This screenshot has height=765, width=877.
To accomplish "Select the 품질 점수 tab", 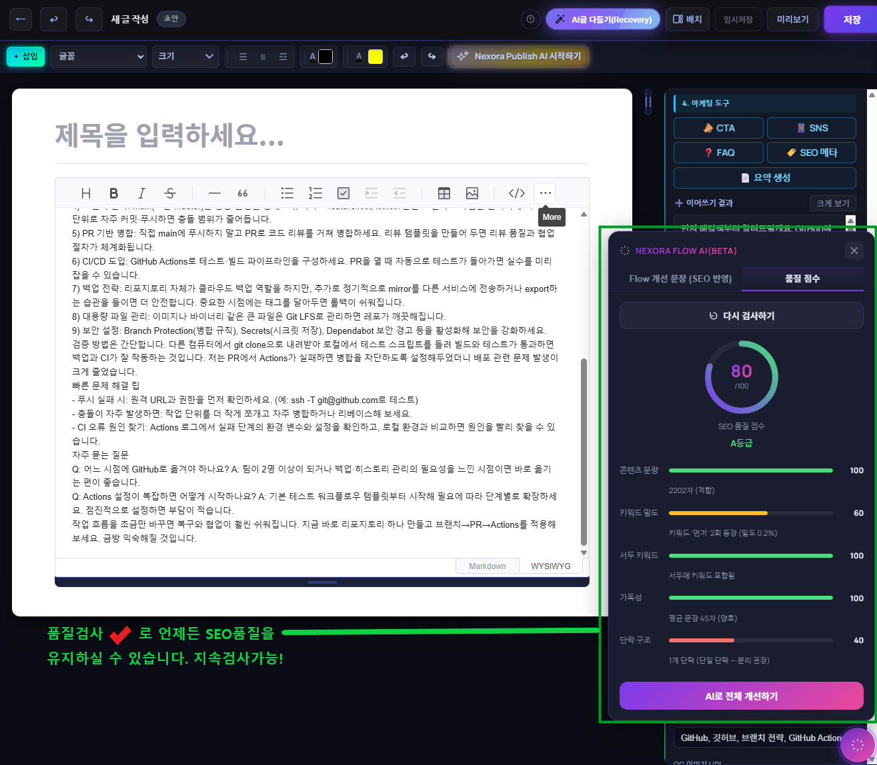I will click(802, 279).
